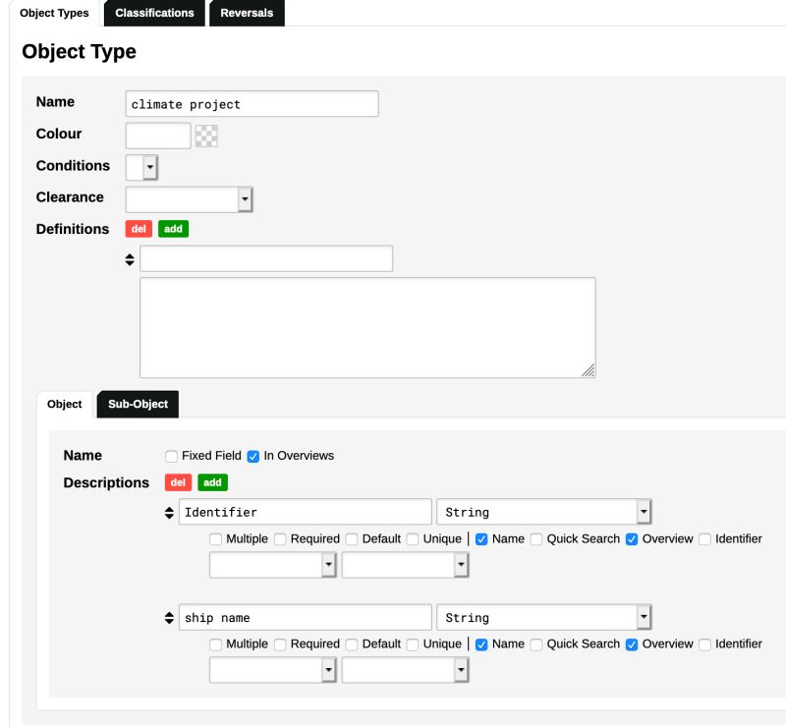Click the Colour picker field
This screenshot has width=786, height=727.
(x=157, y=136)
